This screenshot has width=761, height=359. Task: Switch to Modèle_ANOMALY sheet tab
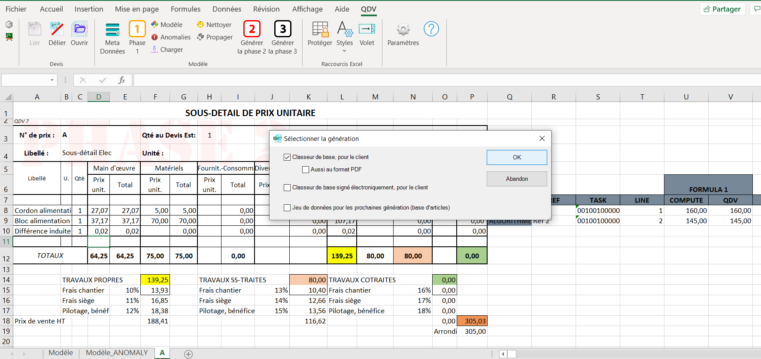pyautogui.click(x=117, y=353)
